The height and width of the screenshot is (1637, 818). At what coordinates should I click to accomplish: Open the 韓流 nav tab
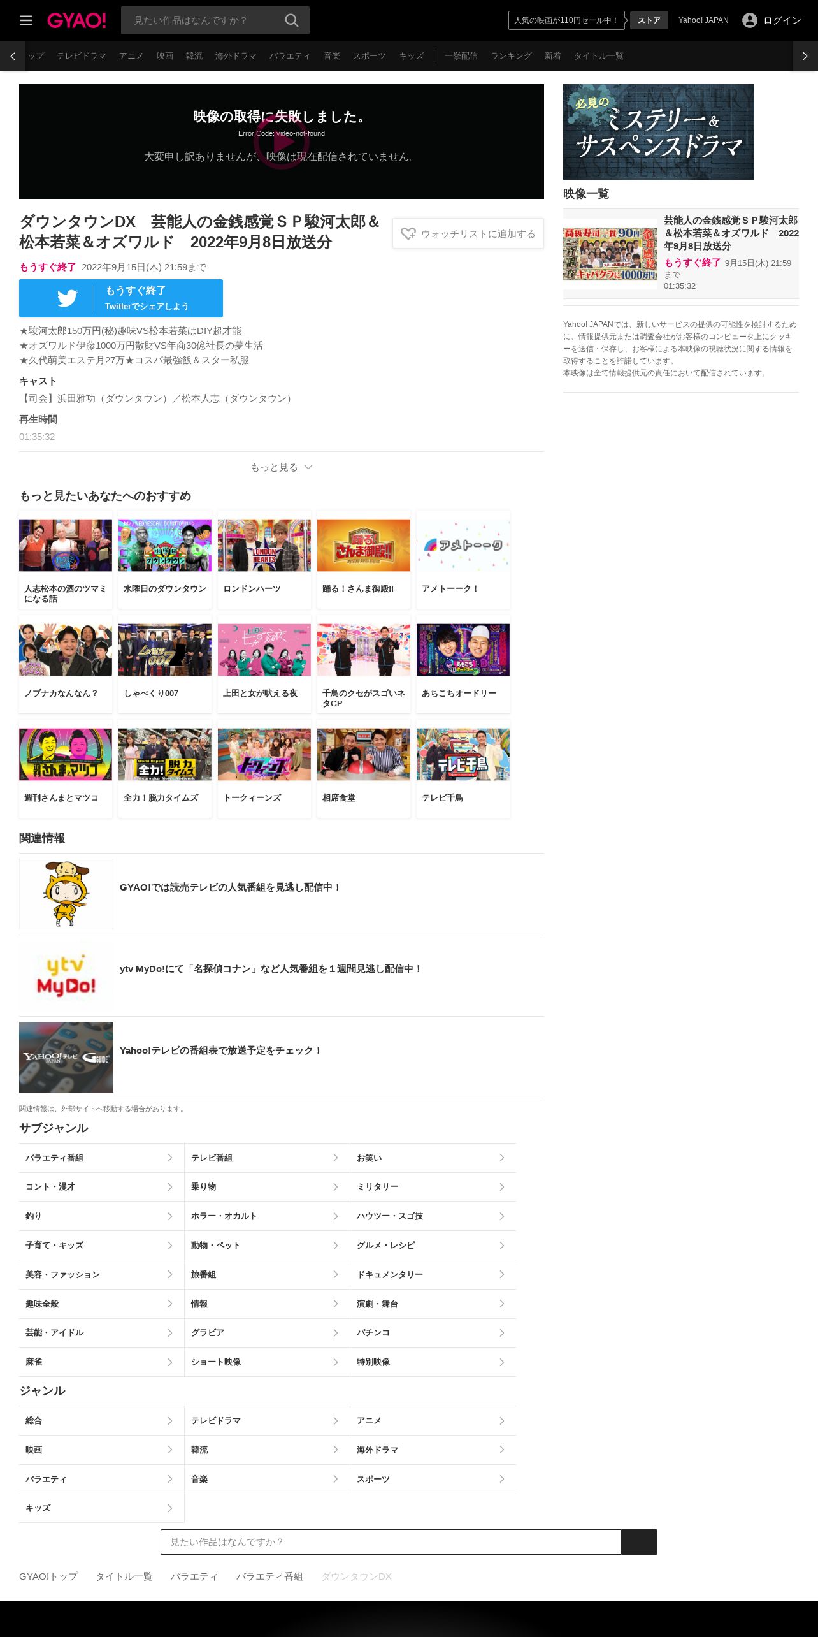(194, 56)
